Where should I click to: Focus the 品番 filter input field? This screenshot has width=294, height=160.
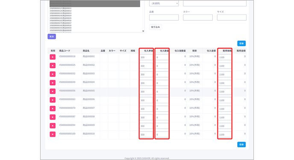pos(164,17)
